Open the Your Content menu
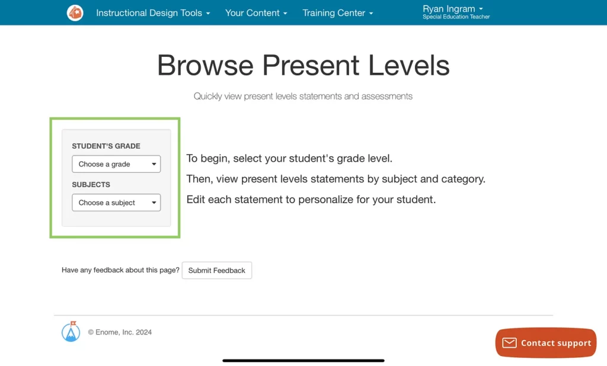 pos(256,12)
